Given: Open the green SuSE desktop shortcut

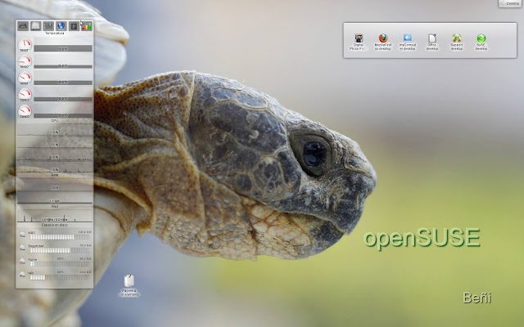Looking at the screenshot, I should click(481, 38).
